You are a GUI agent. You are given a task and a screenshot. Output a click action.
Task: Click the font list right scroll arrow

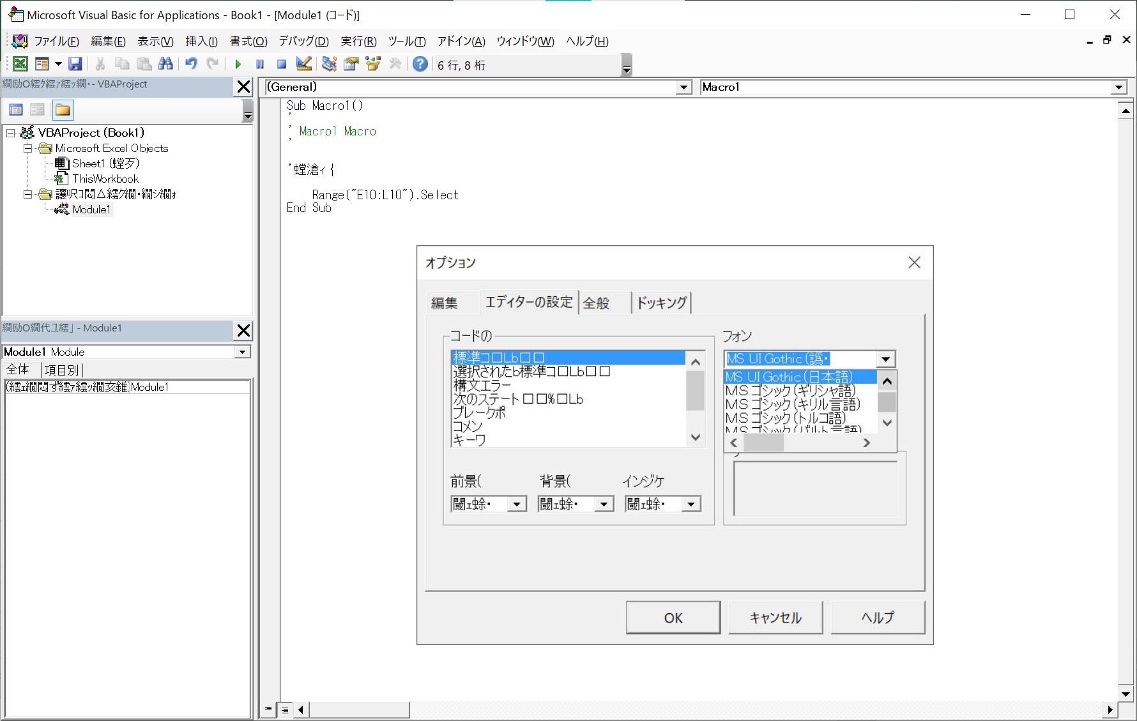click(867, 443)
